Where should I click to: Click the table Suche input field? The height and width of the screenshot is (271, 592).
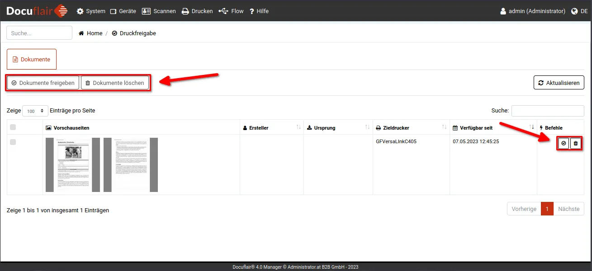[547, 111]
